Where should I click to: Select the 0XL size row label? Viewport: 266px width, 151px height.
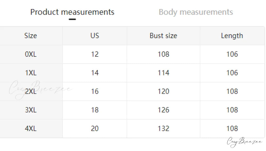[31, 54]
